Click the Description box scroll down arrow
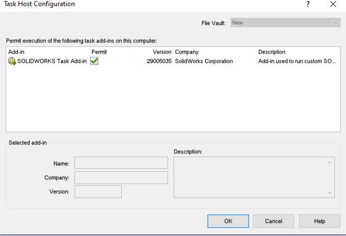This screenshot has height=236, width=346. tap(330, 192)
